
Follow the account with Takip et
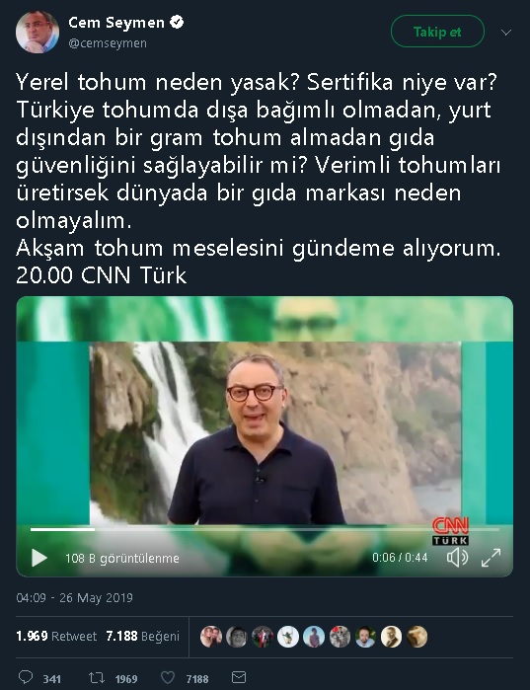pos(437,32)
